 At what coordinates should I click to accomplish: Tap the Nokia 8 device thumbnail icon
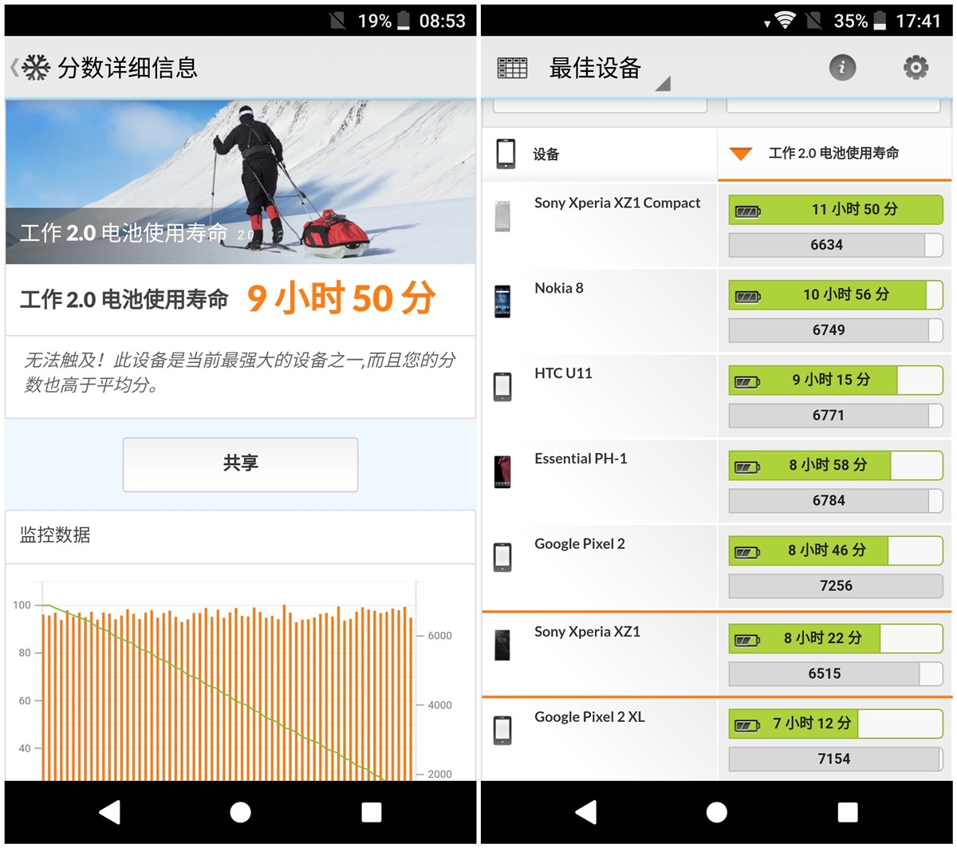tap(502, 300)
